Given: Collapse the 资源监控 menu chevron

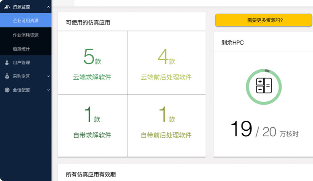Looking at the screenshot, I should point(48,7).
